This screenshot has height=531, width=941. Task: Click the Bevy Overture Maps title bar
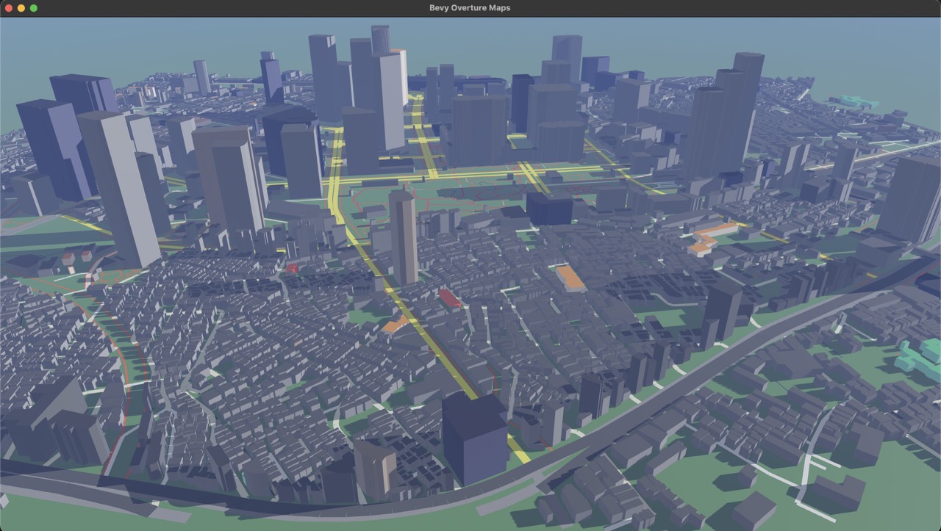point(470,8)
